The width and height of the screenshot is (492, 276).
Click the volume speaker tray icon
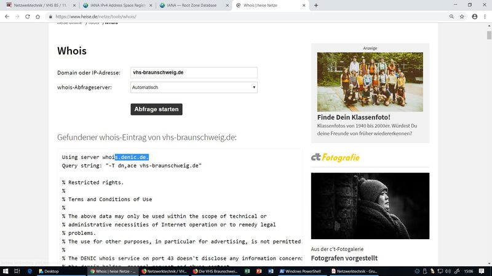(448, 271)
